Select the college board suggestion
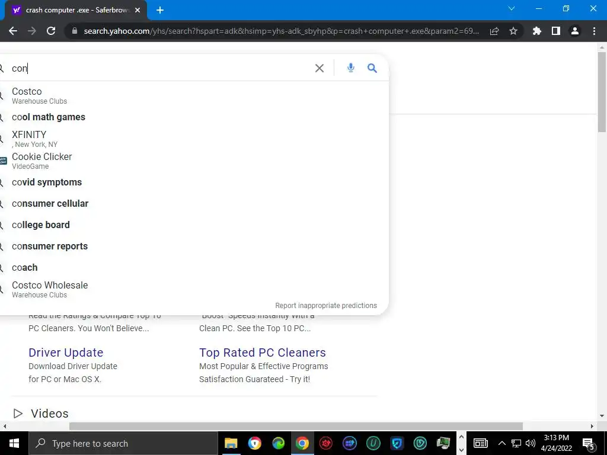 (194, 225)
